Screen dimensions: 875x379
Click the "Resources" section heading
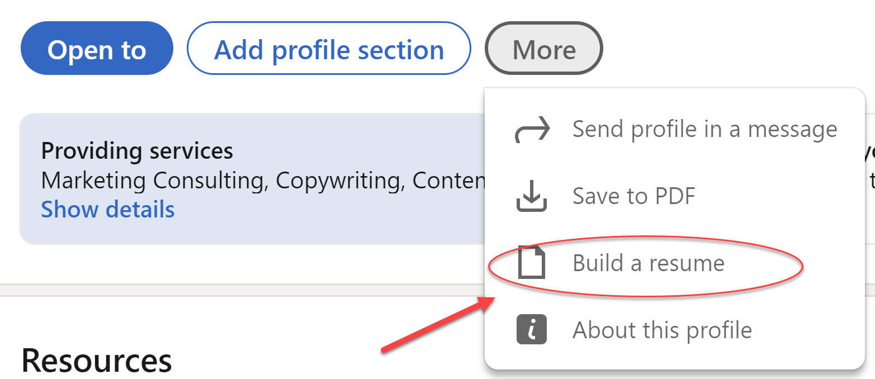pos(96,361)
